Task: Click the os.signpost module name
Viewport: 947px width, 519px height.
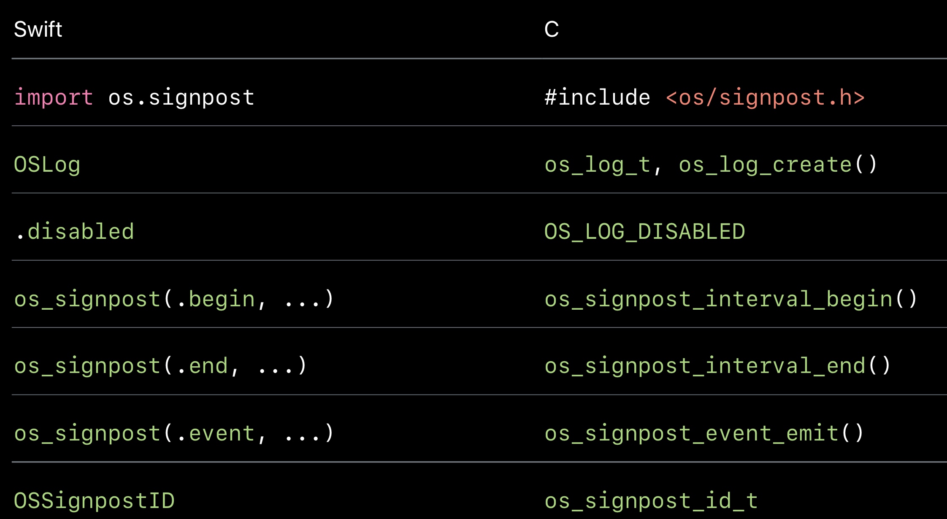Action: 181,97
